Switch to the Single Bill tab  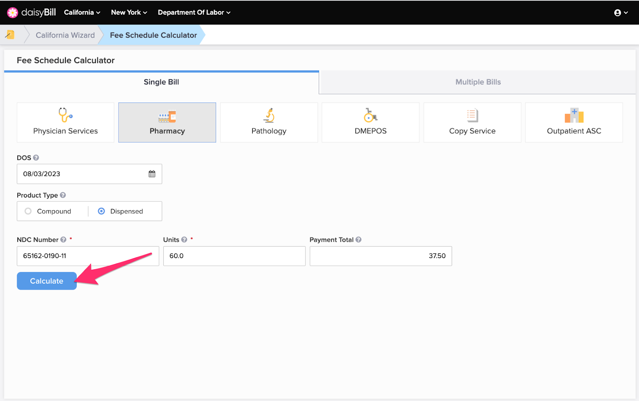(161, 82)
